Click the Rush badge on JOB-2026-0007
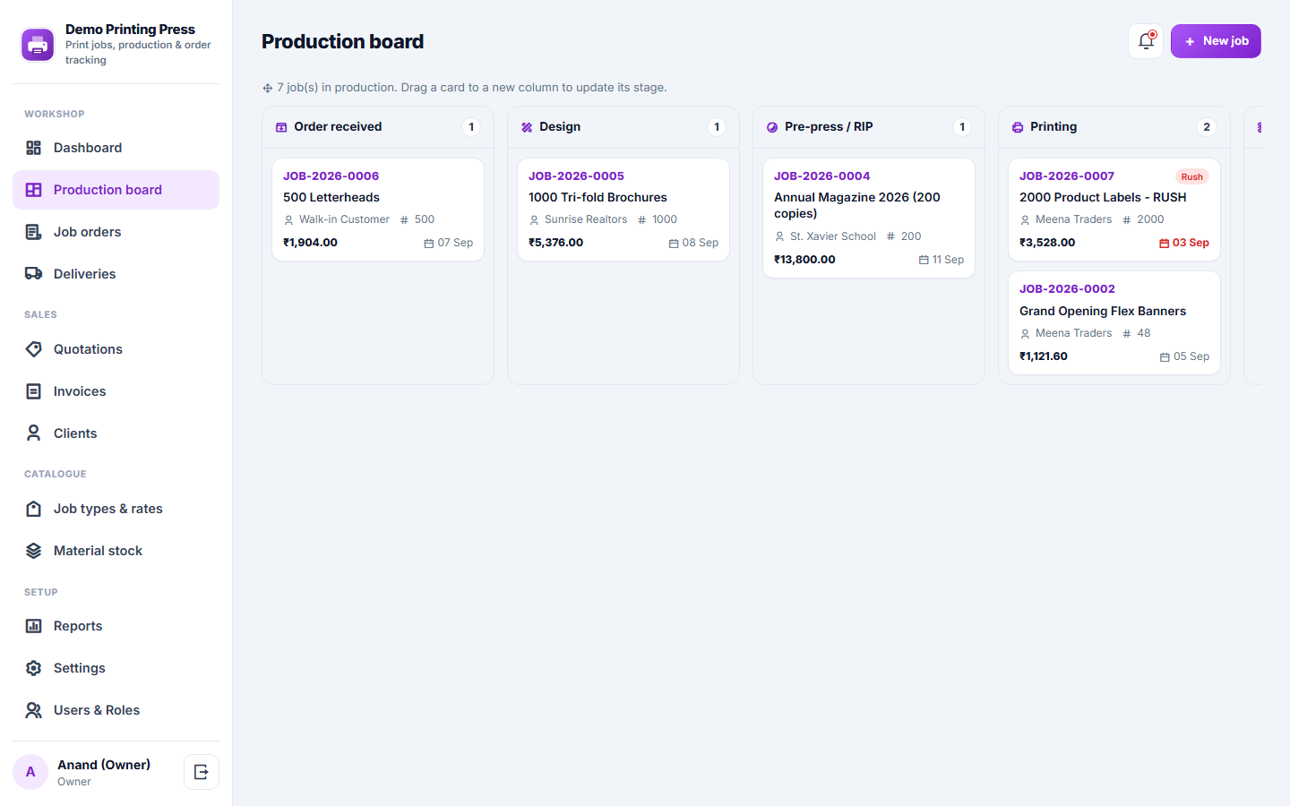The height and width of the screenshot is (806, 1290). (x=1191, y=176)
